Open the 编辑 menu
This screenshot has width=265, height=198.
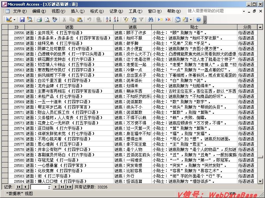click(x=39, y=11)
